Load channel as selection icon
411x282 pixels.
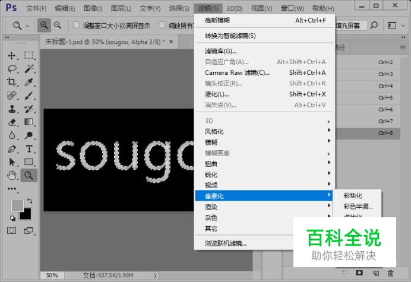point(345,273)
